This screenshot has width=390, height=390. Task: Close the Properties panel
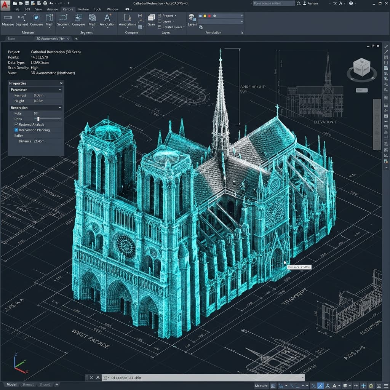pyautogui.click(x=61, y=83)
